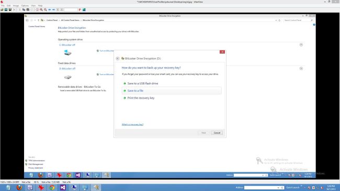Click the red P properties toolbar icon
Screen dimensions: 340x191
(80, 10)
